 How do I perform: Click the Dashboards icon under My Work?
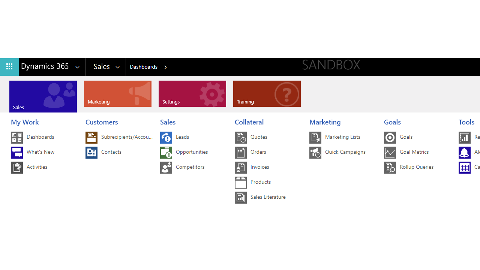(x=17, y=138)
